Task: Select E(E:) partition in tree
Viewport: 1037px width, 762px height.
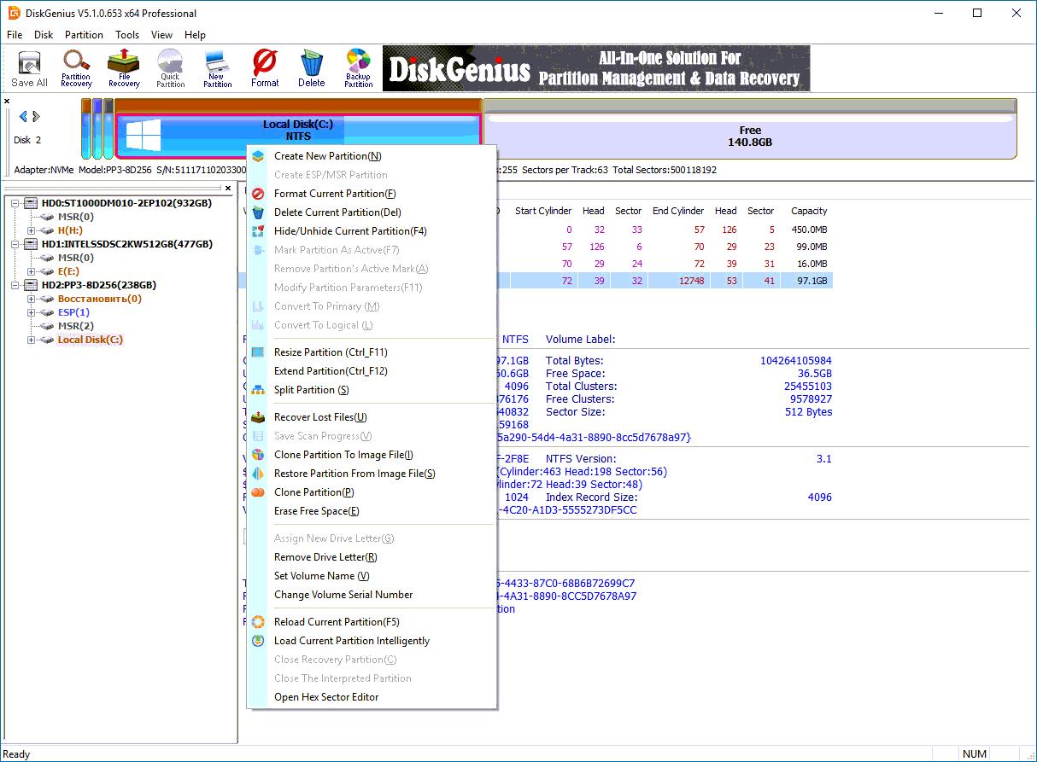Action: [68, 271]
